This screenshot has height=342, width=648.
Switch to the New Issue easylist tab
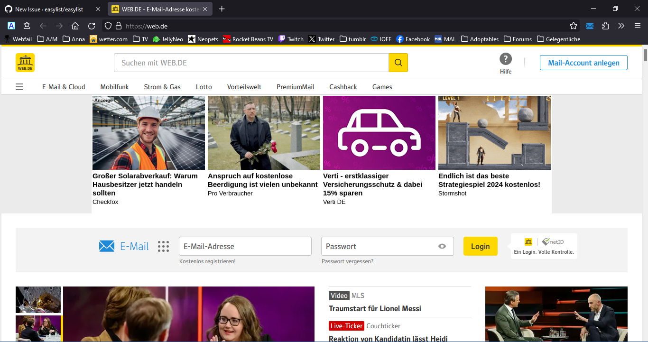pyautogui.click(x=49, y=9)
